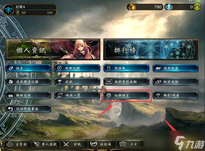
Task: Open 對戰記錄 battle records
Action: click(x=77, y=68)
